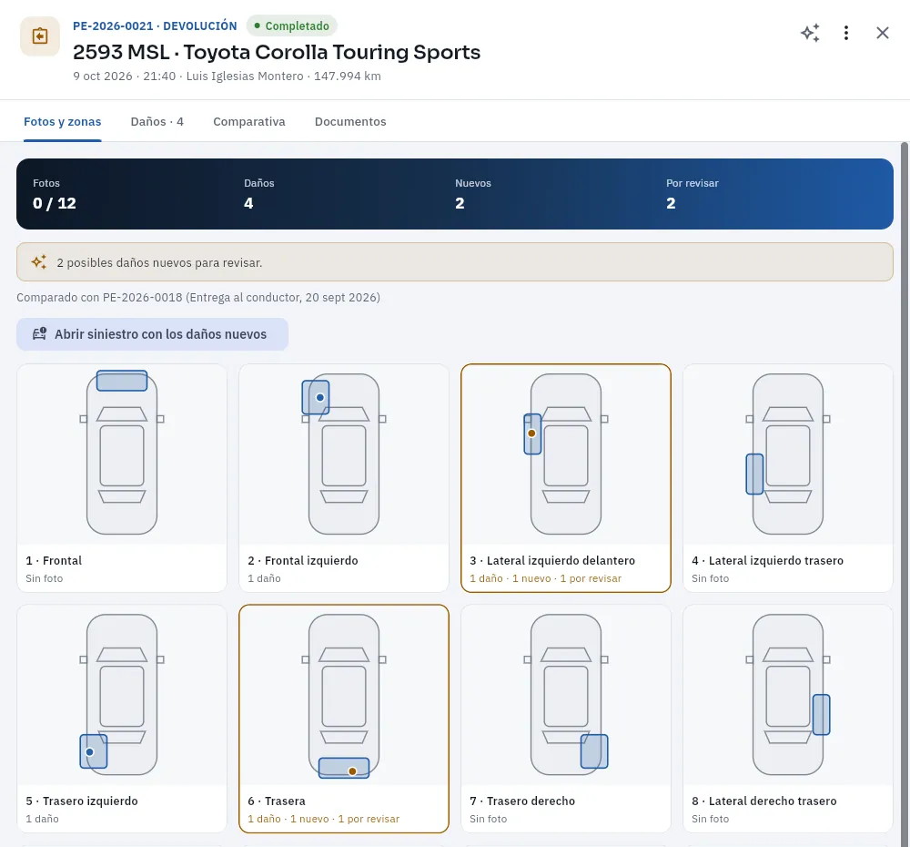Select highlighted zone on Trasero derecho diagram
This screenshot has height=847, width=910.
tap(594, 751)
